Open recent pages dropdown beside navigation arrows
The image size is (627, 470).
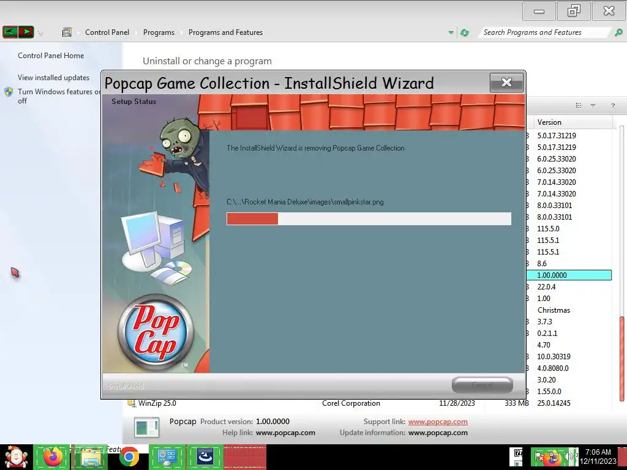pyautogui.click(x=40, y=33)
